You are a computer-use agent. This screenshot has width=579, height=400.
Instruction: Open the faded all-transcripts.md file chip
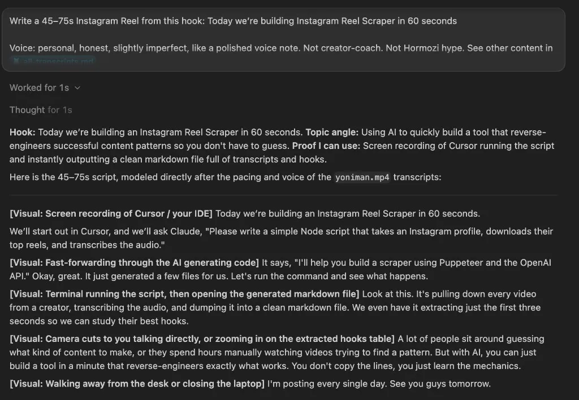click(53, 61)
